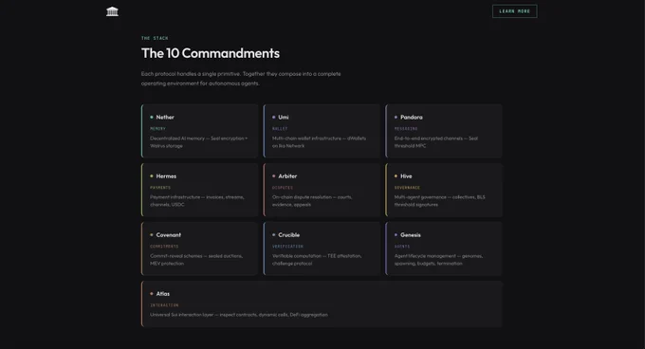This screenshot has height=349, width=645.
Task: Click the purple dot beside Genesis
Action: click(396, 235)
